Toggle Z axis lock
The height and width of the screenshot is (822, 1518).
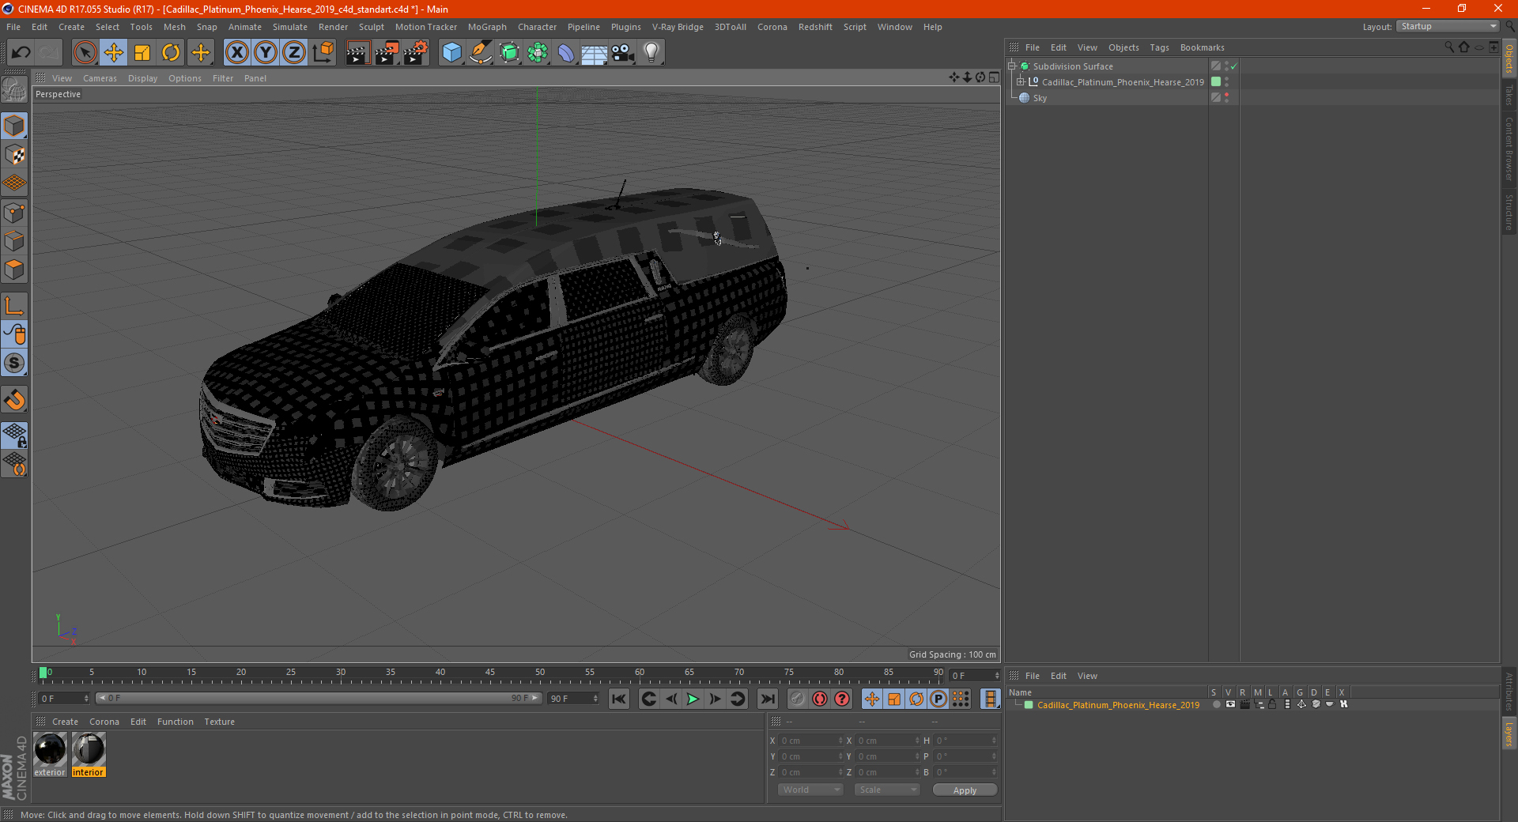click(x=294, y=53)
